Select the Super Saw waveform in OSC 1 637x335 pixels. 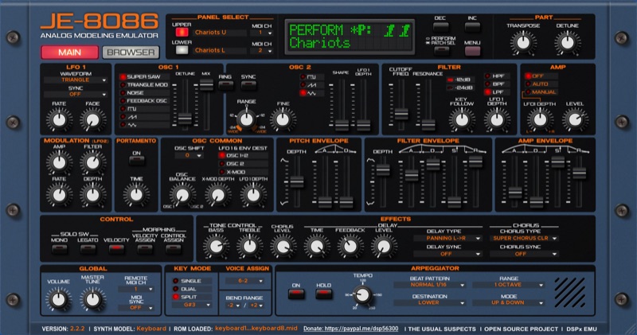click(144, 76)
